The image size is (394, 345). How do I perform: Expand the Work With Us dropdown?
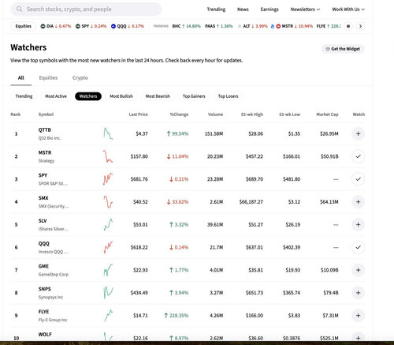[x=348, y=9]
